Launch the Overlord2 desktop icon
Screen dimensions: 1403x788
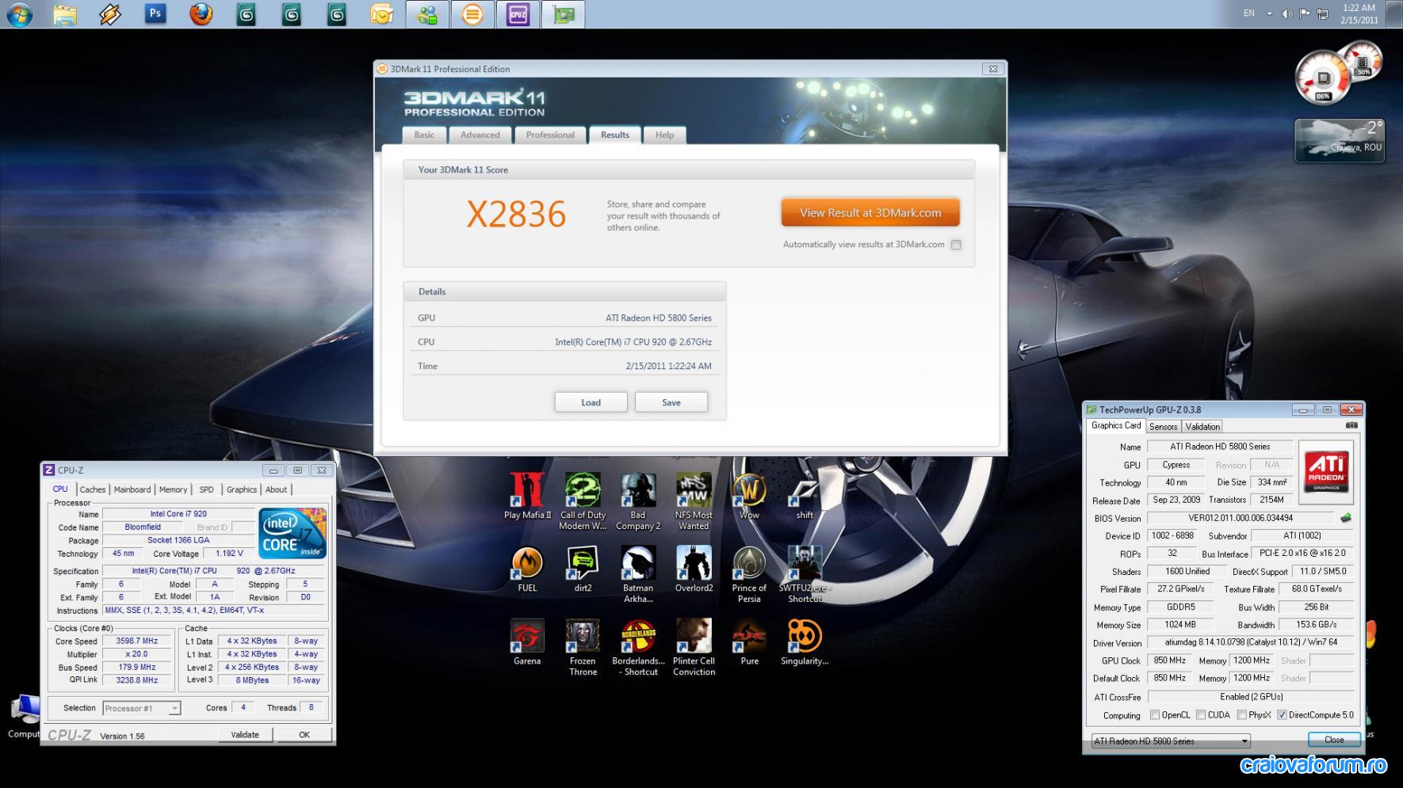tap(694, 569)
